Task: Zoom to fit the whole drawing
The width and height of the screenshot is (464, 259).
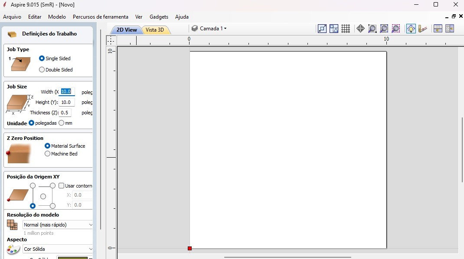Action: pyautogui.click(x=384, y=29)
